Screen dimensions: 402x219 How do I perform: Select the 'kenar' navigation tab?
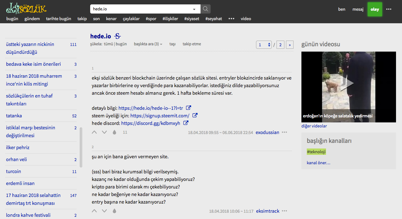(x=111, y=19)
